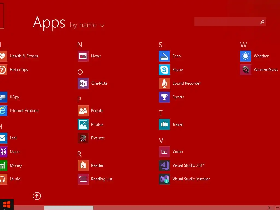Launch Help+Tips question mark icon
Image resolution: width=280 pixels, height=210 pixels.
click(x=4, y=70)
